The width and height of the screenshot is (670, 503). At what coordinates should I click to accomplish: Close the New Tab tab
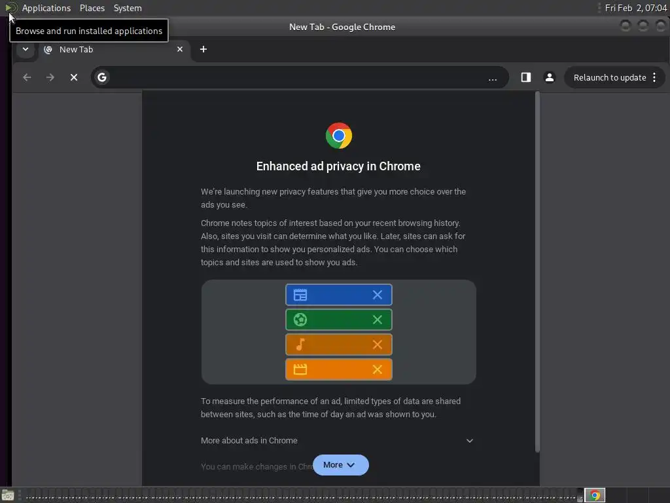click(180, 49)
